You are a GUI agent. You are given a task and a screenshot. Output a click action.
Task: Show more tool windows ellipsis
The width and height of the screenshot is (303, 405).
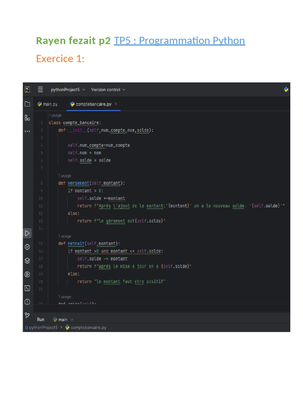(27, 131)
